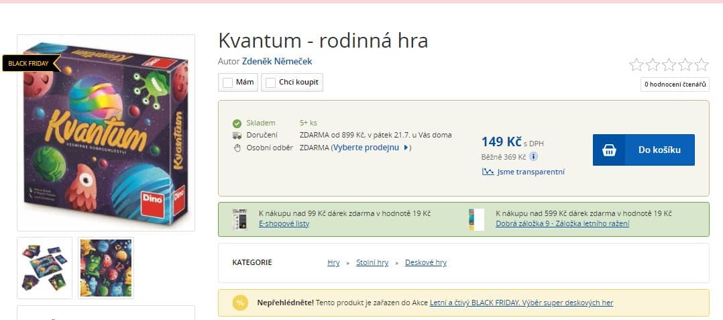Click the yellow percent promo icon
This screenshot has width=723, height=320.
coord(240,303)
